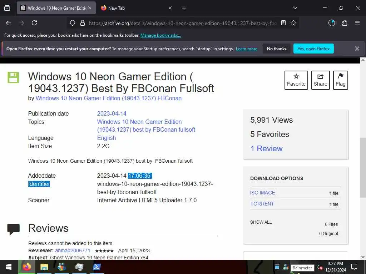Close the Windows 10 Neon Gamer tab
Viewport: 366px width, 274px height.
coord(90,8)
